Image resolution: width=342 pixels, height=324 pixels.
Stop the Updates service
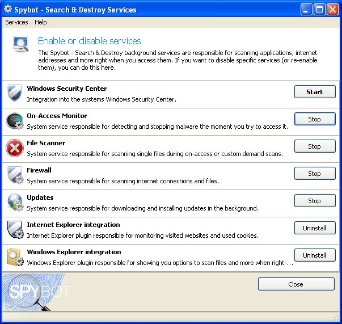pyautogui.click(x=315, y=201)
